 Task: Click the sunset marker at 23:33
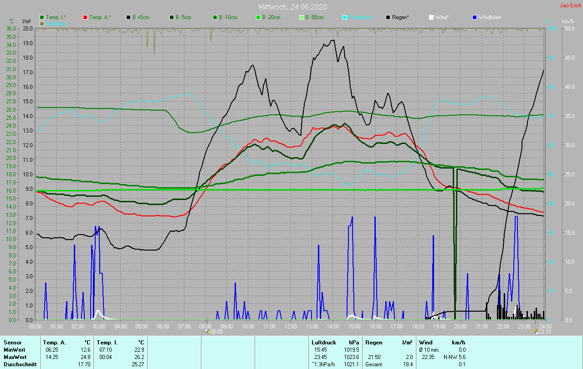click(x=536, y=332)
